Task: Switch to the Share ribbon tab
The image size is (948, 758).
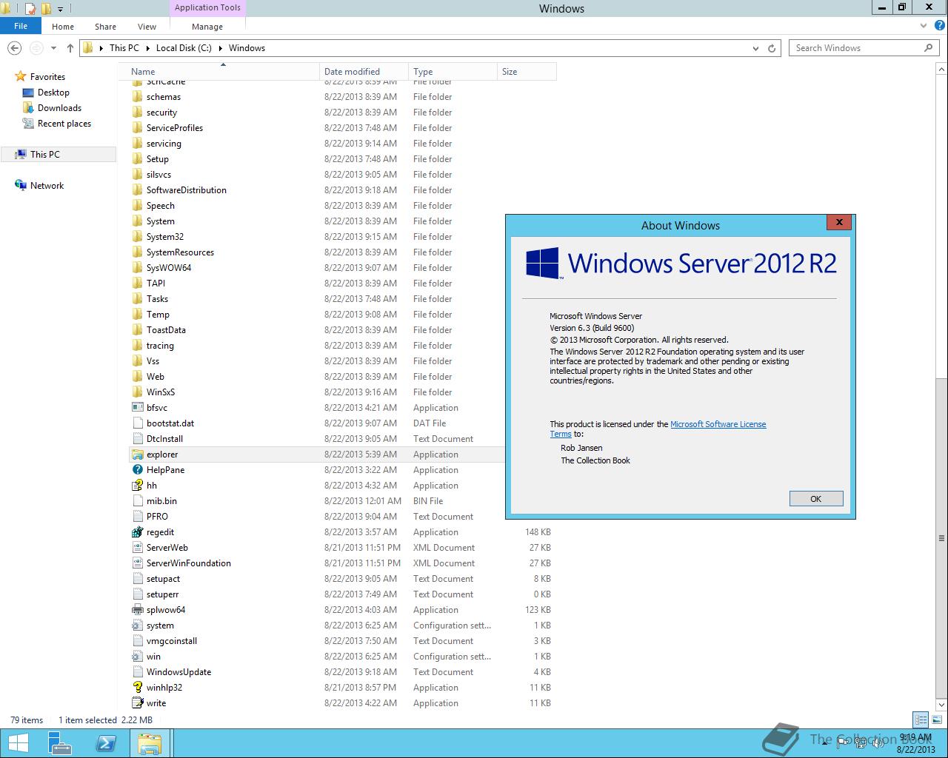Action: (x=105, y=27)
